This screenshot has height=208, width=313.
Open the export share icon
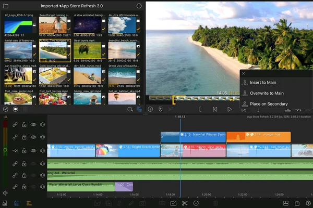pos(297,203)
